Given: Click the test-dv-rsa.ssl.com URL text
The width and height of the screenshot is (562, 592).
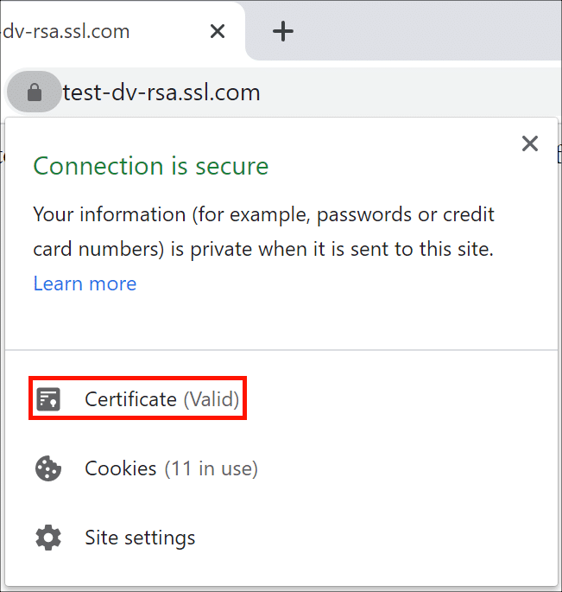Looking at the screenshot, I should click(x=161, y=92).
